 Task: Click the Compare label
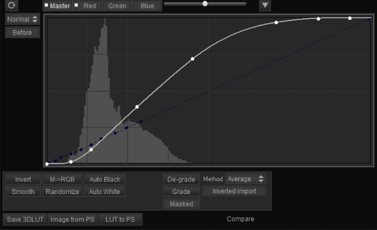(x=240, y=219)
